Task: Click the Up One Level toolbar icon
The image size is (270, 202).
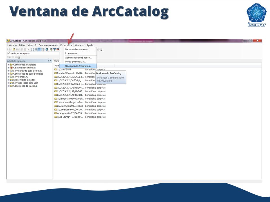Action: [10, 49]
